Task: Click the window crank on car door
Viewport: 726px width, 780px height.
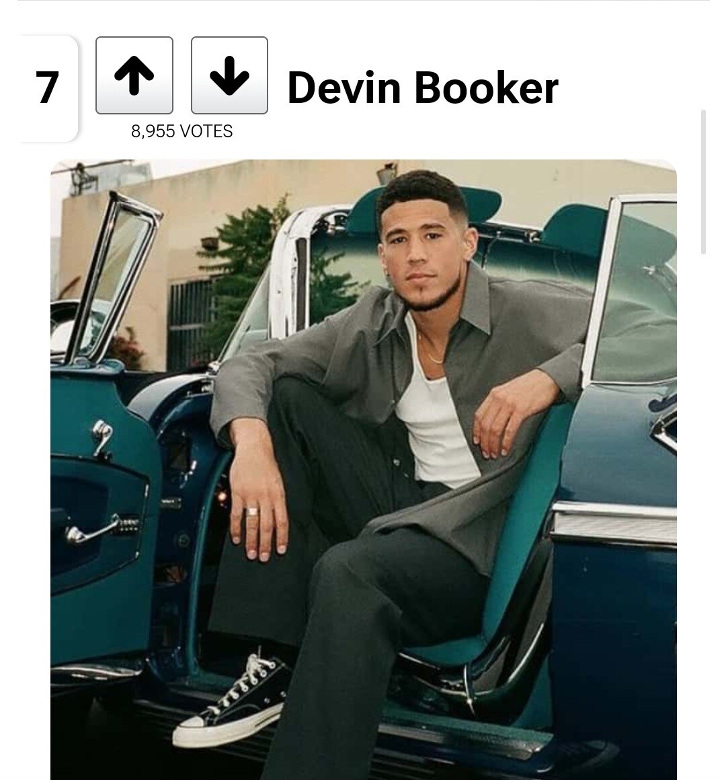Action: click(102, 437)
